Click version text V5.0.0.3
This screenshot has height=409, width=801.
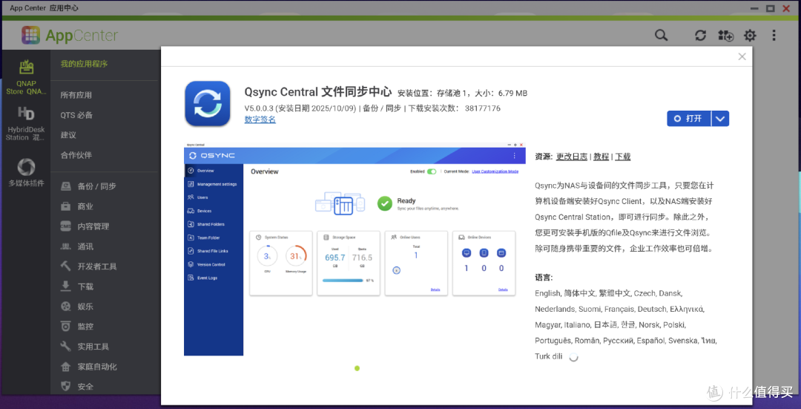(x=260, y=108)
